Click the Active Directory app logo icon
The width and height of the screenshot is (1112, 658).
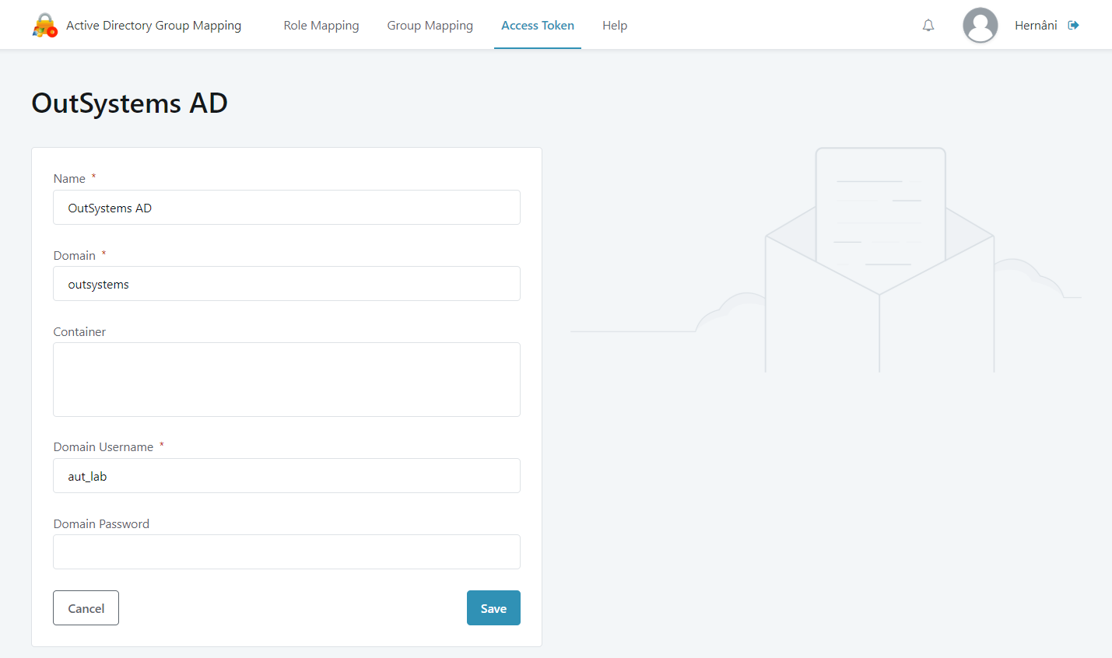[x=45, y=26]
